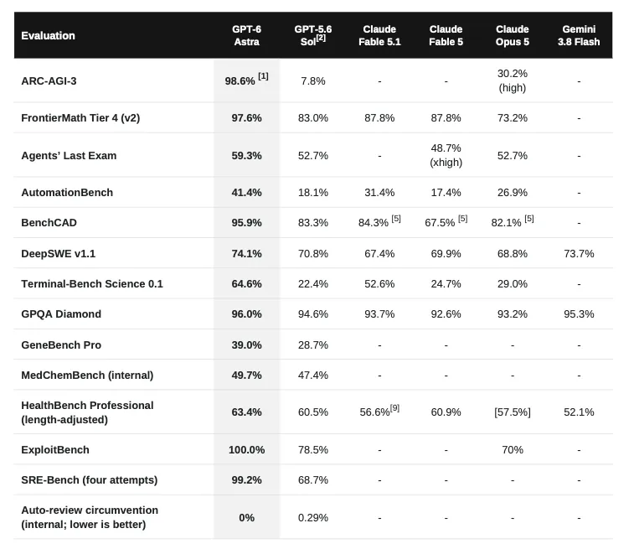Select the ARC-AGI-3 row label
The height and width of the screenshot is (549, 634).
pyautogui.click(x=49, y=81)
